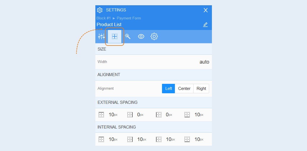307x151 pixels.
Task: Click the Block #1 breadcrumb link
Action: coord(103,18)
